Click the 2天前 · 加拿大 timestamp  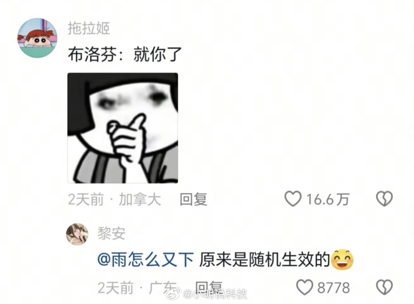[x=115, y=200]
